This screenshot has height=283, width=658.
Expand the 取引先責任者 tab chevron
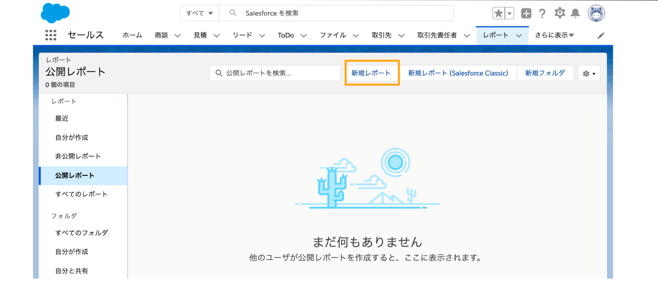[467, 36]
